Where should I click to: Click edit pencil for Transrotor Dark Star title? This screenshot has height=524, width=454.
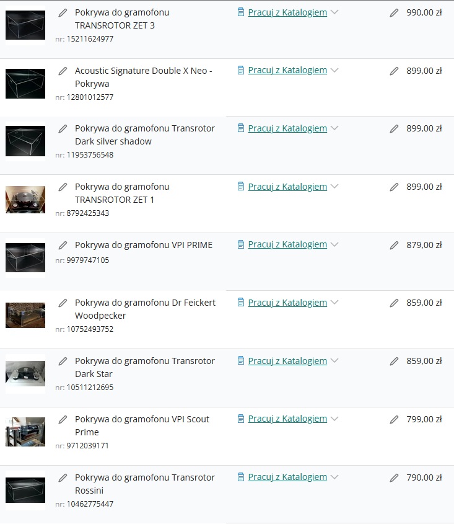(x=63, y=362)
